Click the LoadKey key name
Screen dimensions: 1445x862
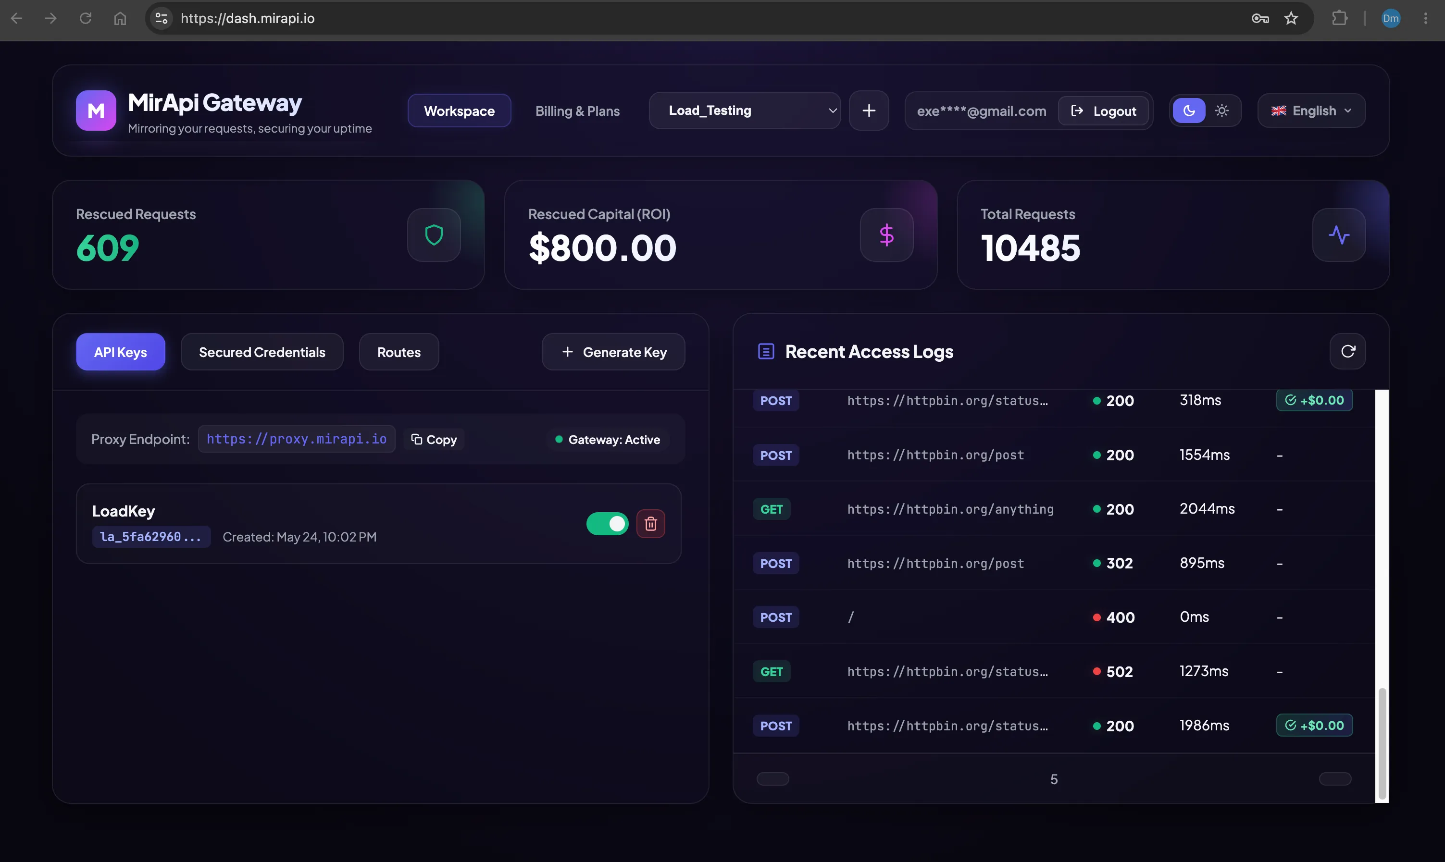pos(123,511)
